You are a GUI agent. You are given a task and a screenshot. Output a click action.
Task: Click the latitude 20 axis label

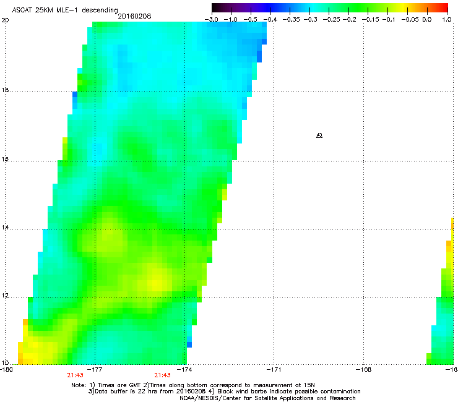[5, 20]
